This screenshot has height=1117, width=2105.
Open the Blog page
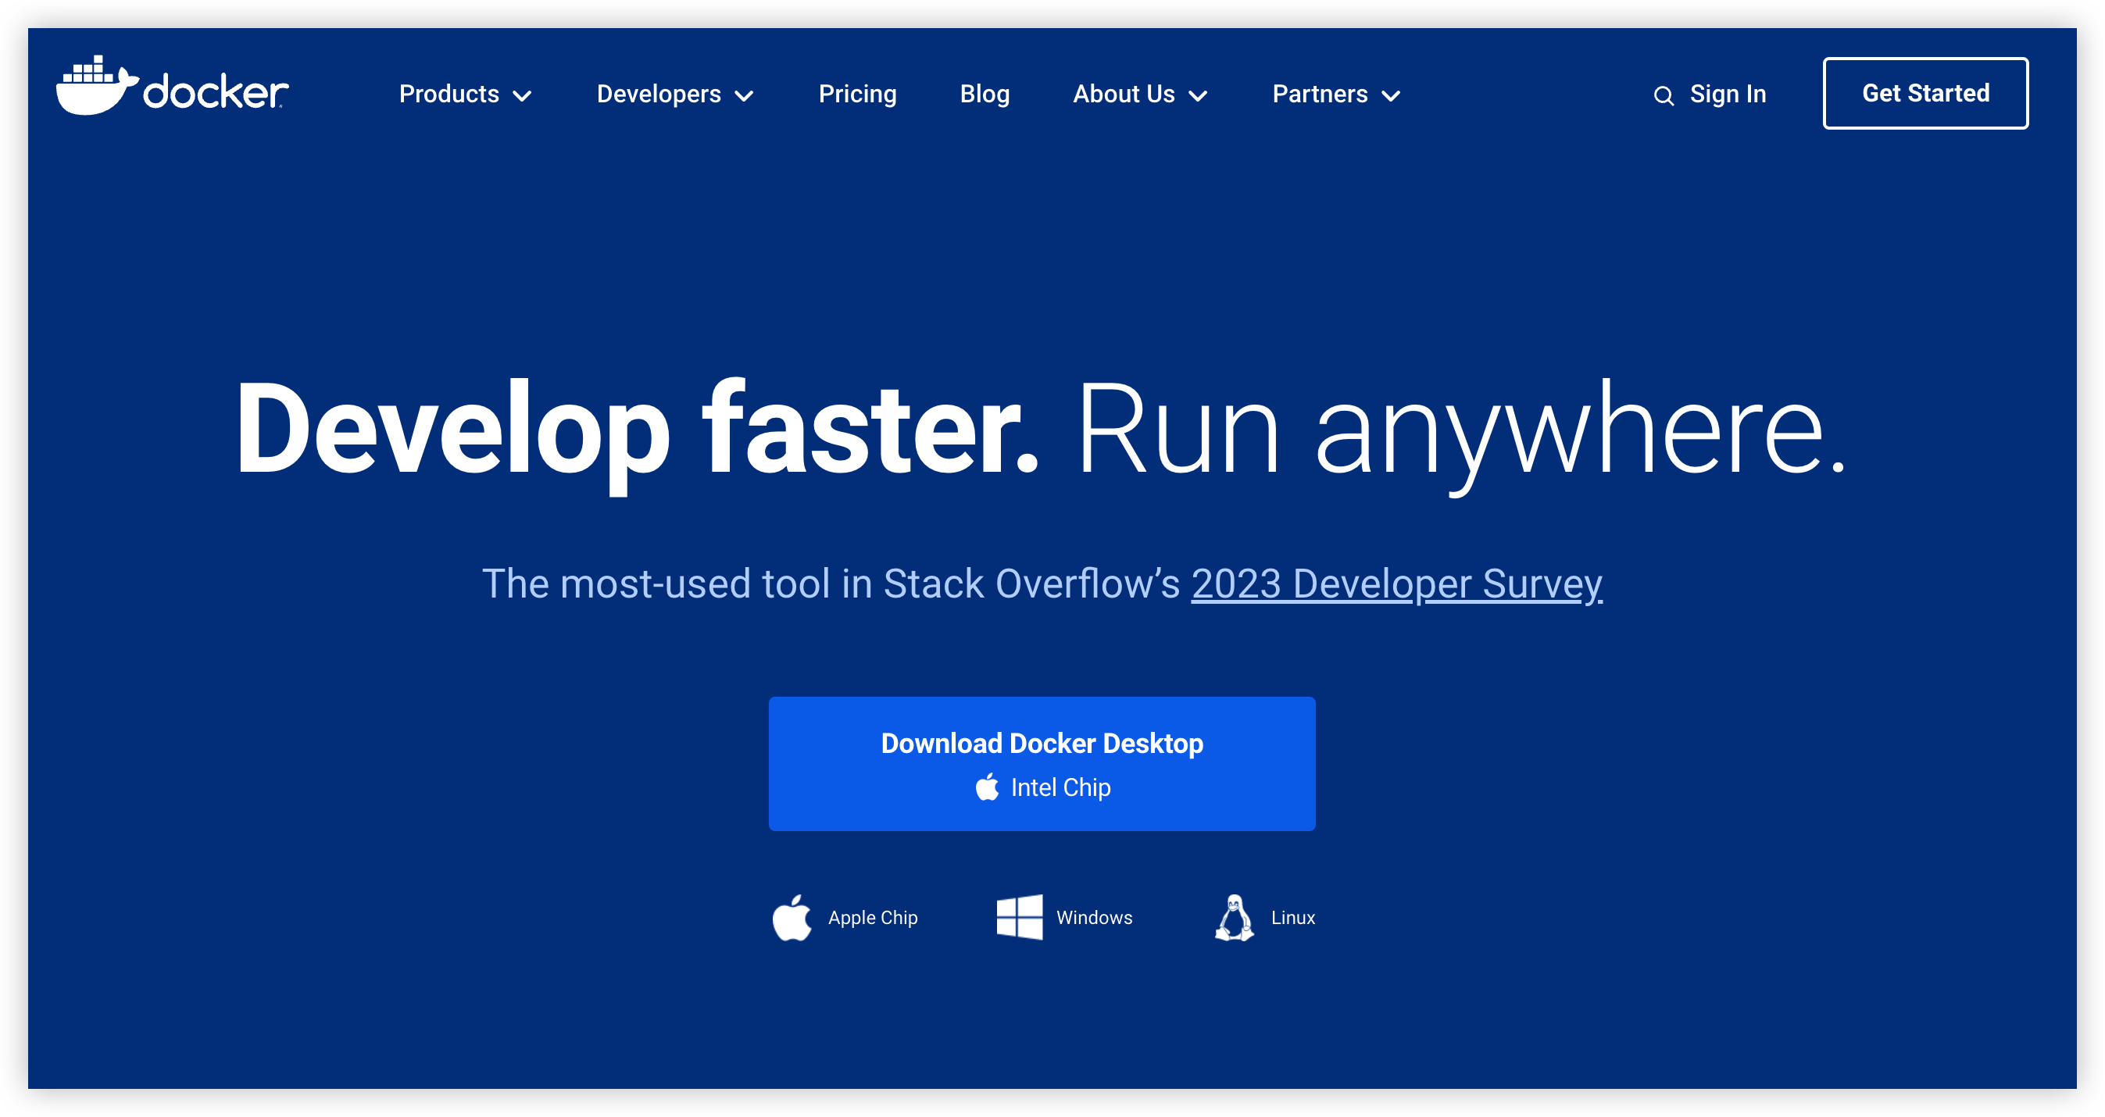(985, 95)
